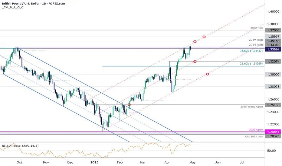Select the Dec label on time axis
This screenshot has width=282, height=166.
[70, 162]
